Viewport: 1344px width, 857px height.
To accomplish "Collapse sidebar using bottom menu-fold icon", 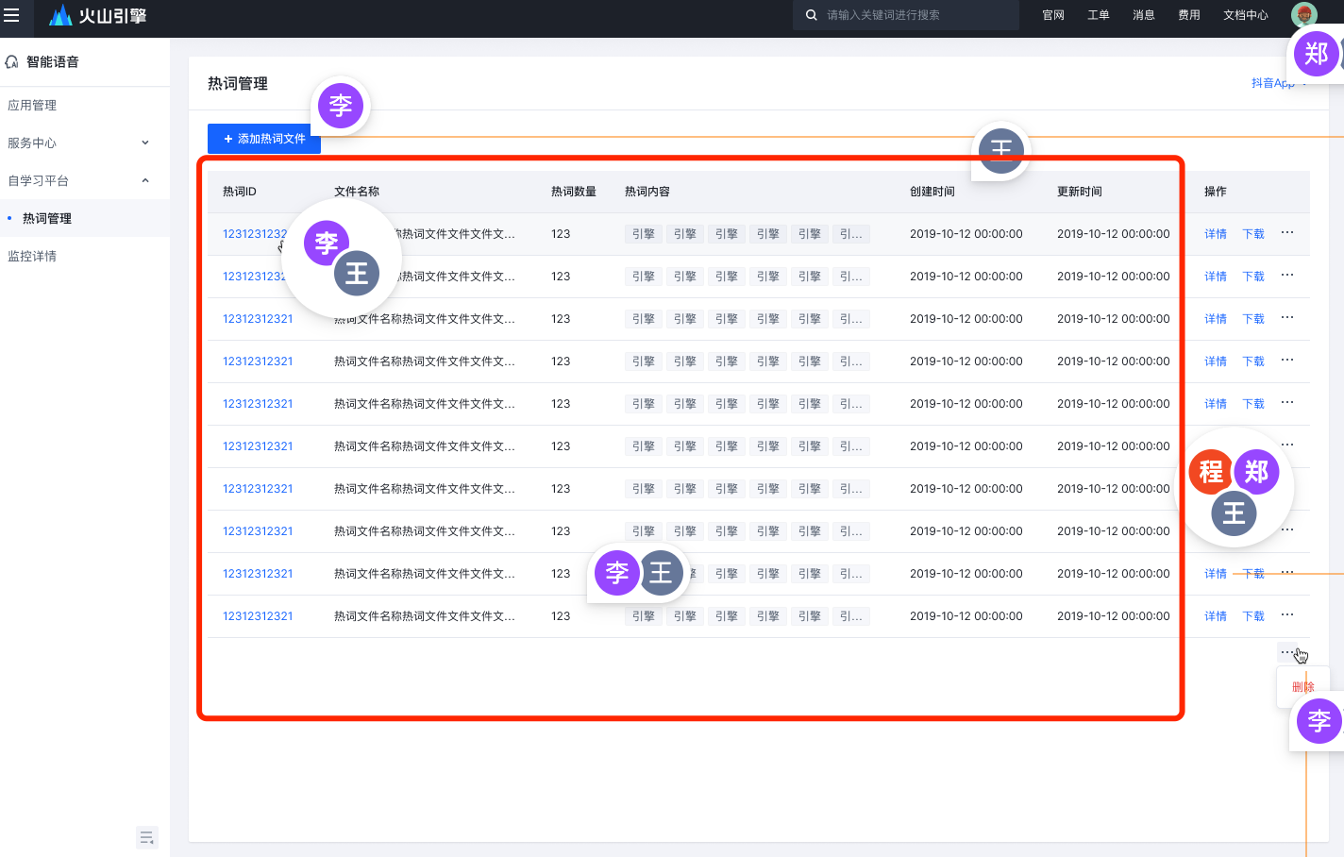I will click(146, 837).
